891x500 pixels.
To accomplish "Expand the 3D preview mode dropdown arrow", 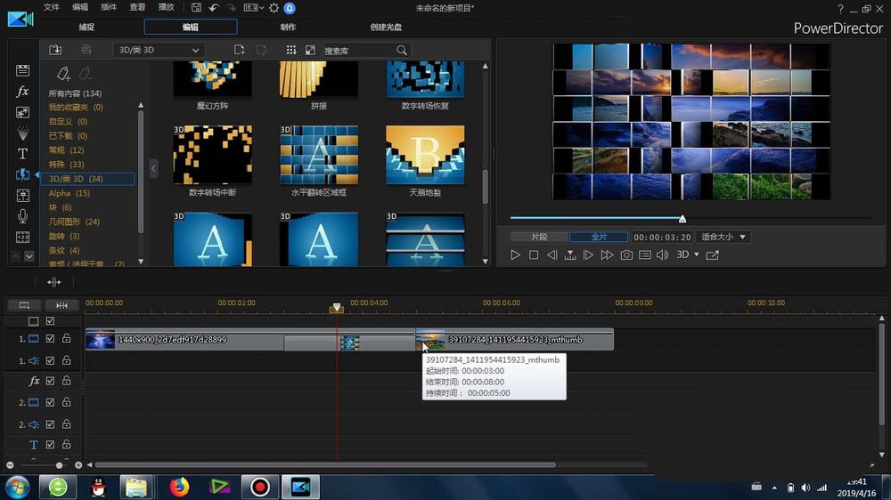I will 696,255.
